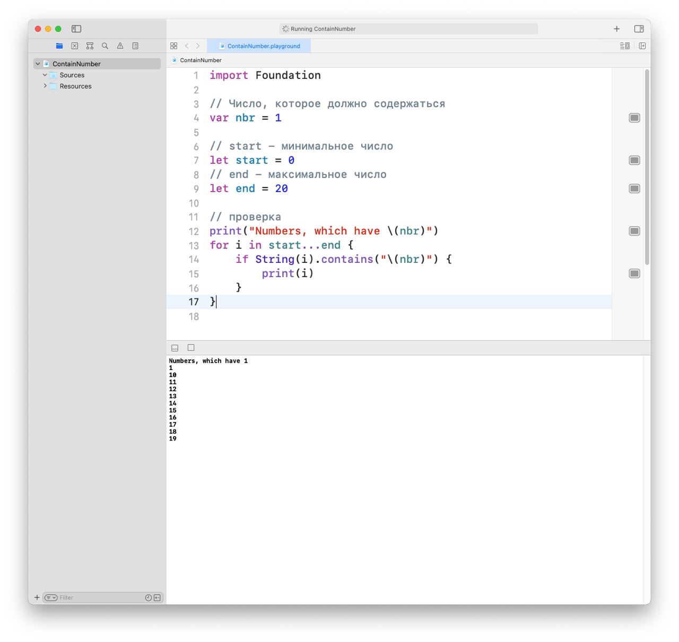The height and width of the screenshot is (642, 679).
Task: Open the Report navigator
Action: 135,46
